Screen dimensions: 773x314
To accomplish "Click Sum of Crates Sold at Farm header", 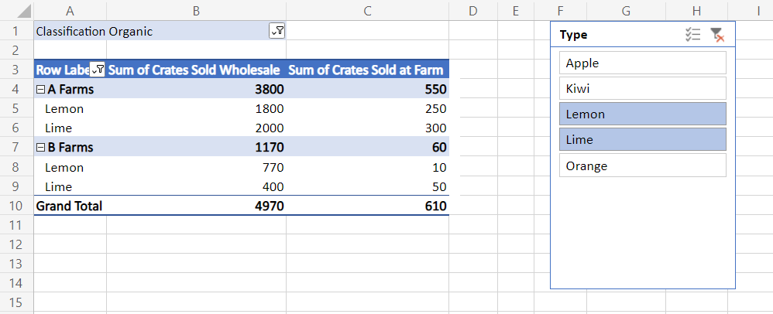I will (366, 70).
